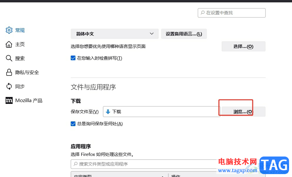Click the 同步 sync arrows icon
The height and width of the screenshot is (177, 292).
(9, 86)
